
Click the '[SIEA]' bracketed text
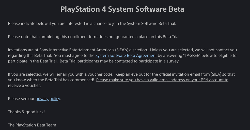216,74
